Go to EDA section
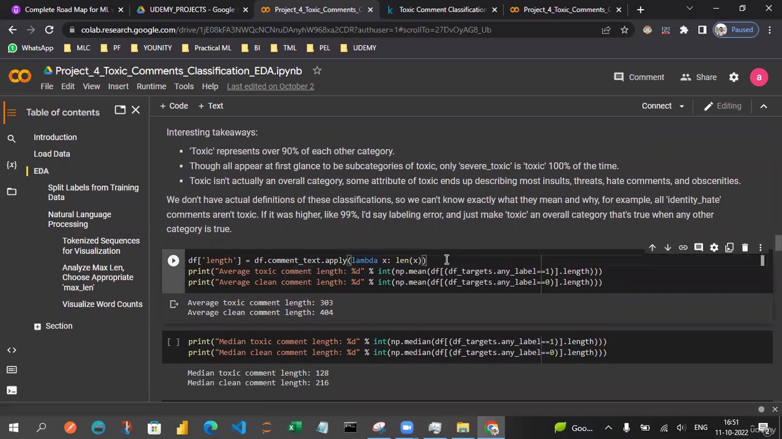The height and width of the screenshot is (439, 782). (x=41, y=171)
